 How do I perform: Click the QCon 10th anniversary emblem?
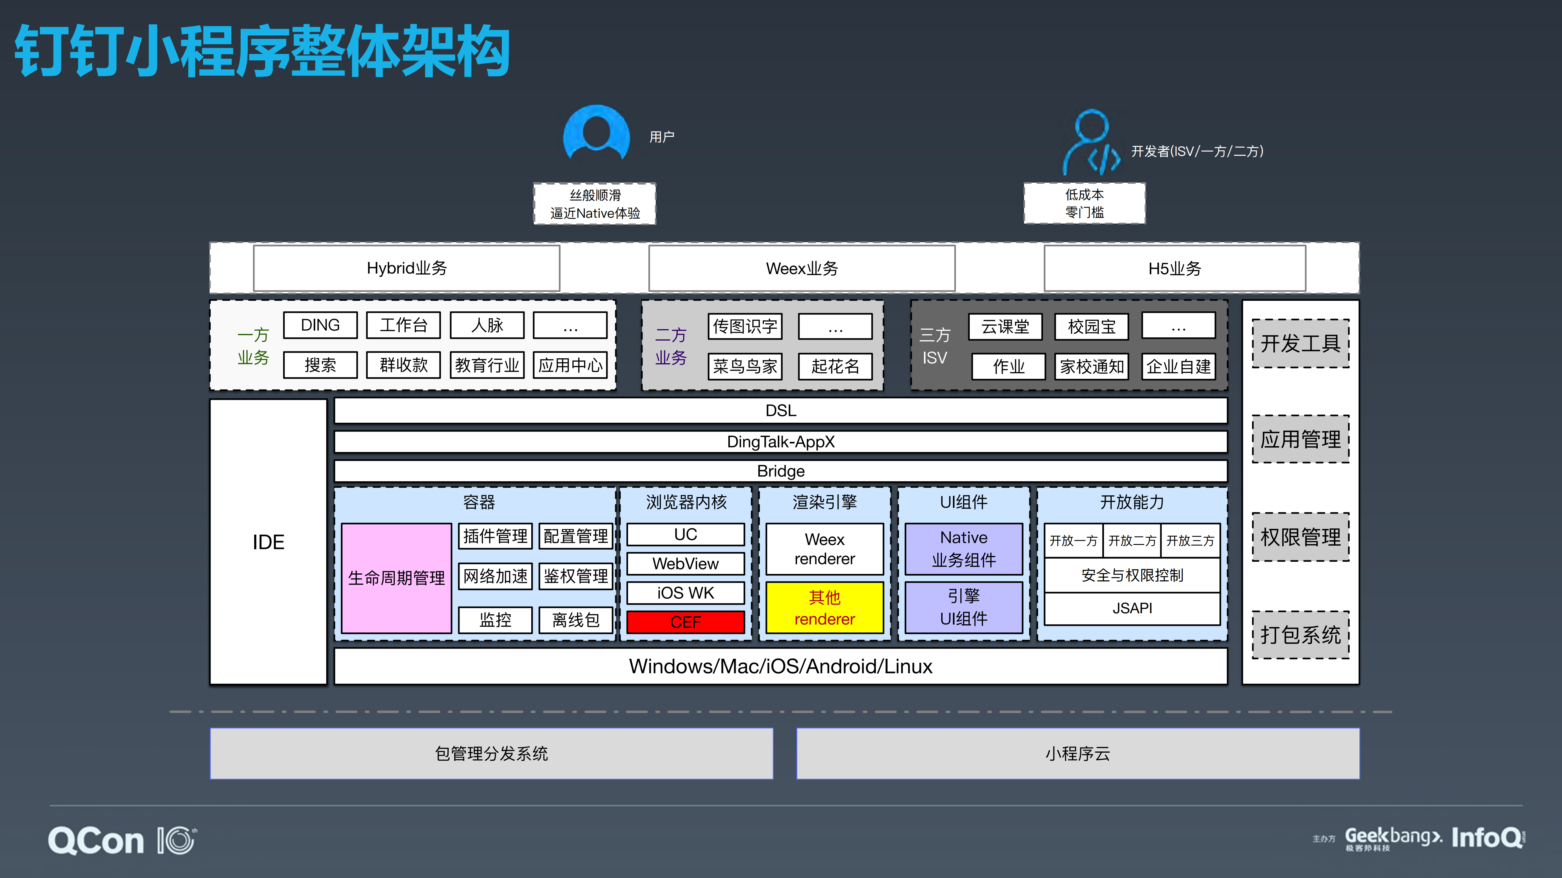pyautogui.click(x=178, y=840)
